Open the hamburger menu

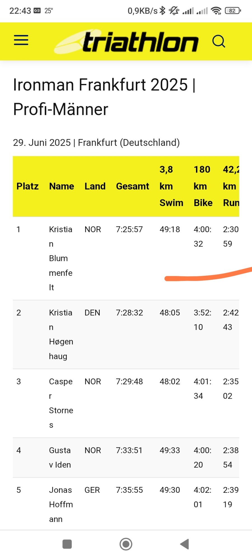21,40
